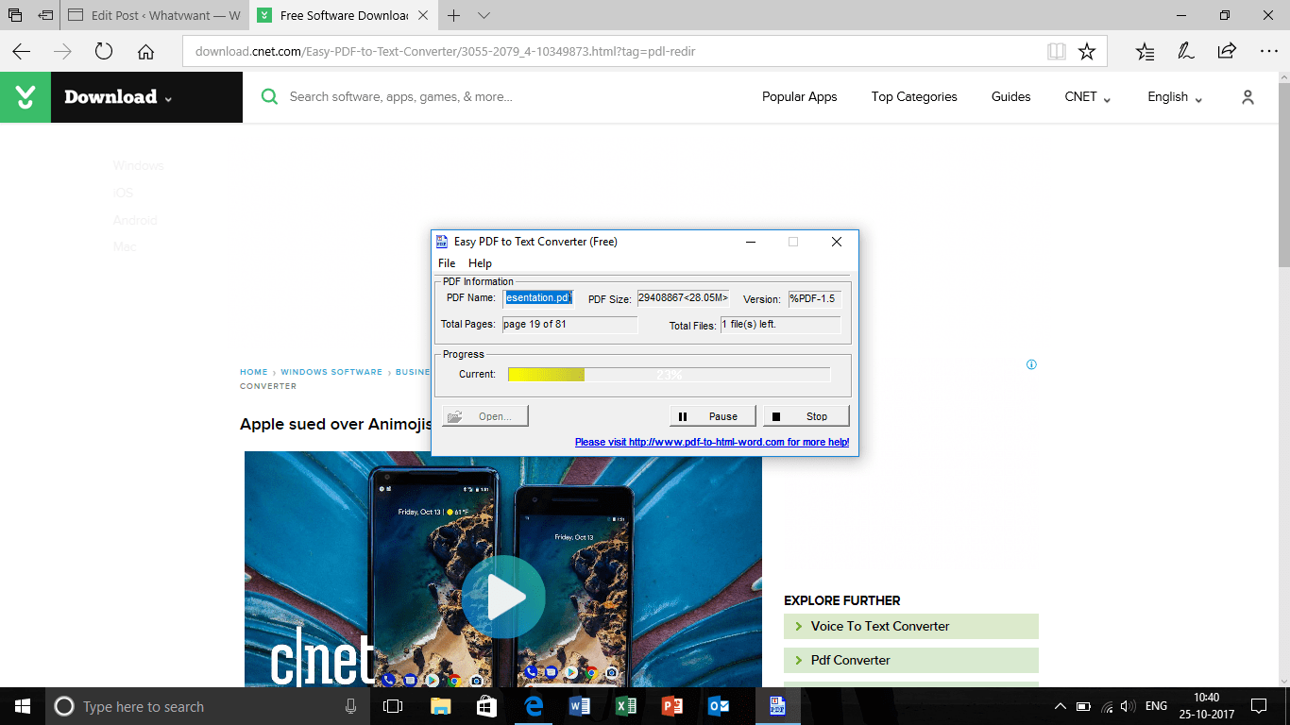1290x725 pixels.
Task: Add page to favorites star
Action: coord(1087,52)
